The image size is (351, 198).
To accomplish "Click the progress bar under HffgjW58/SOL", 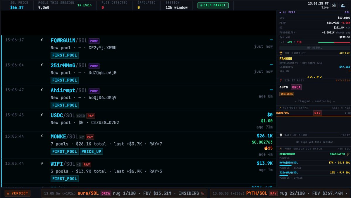I will [x=315, y=165].
